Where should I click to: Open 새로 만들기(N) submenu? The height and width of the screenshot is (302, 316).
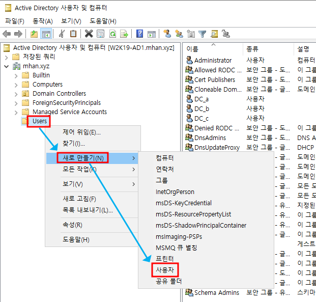(93, 158)
